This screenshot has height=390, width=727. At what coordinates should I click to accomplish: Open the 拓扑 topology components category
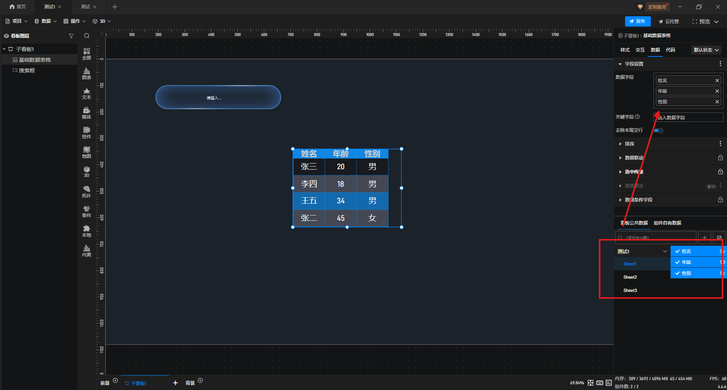click(x=86, y=192)
